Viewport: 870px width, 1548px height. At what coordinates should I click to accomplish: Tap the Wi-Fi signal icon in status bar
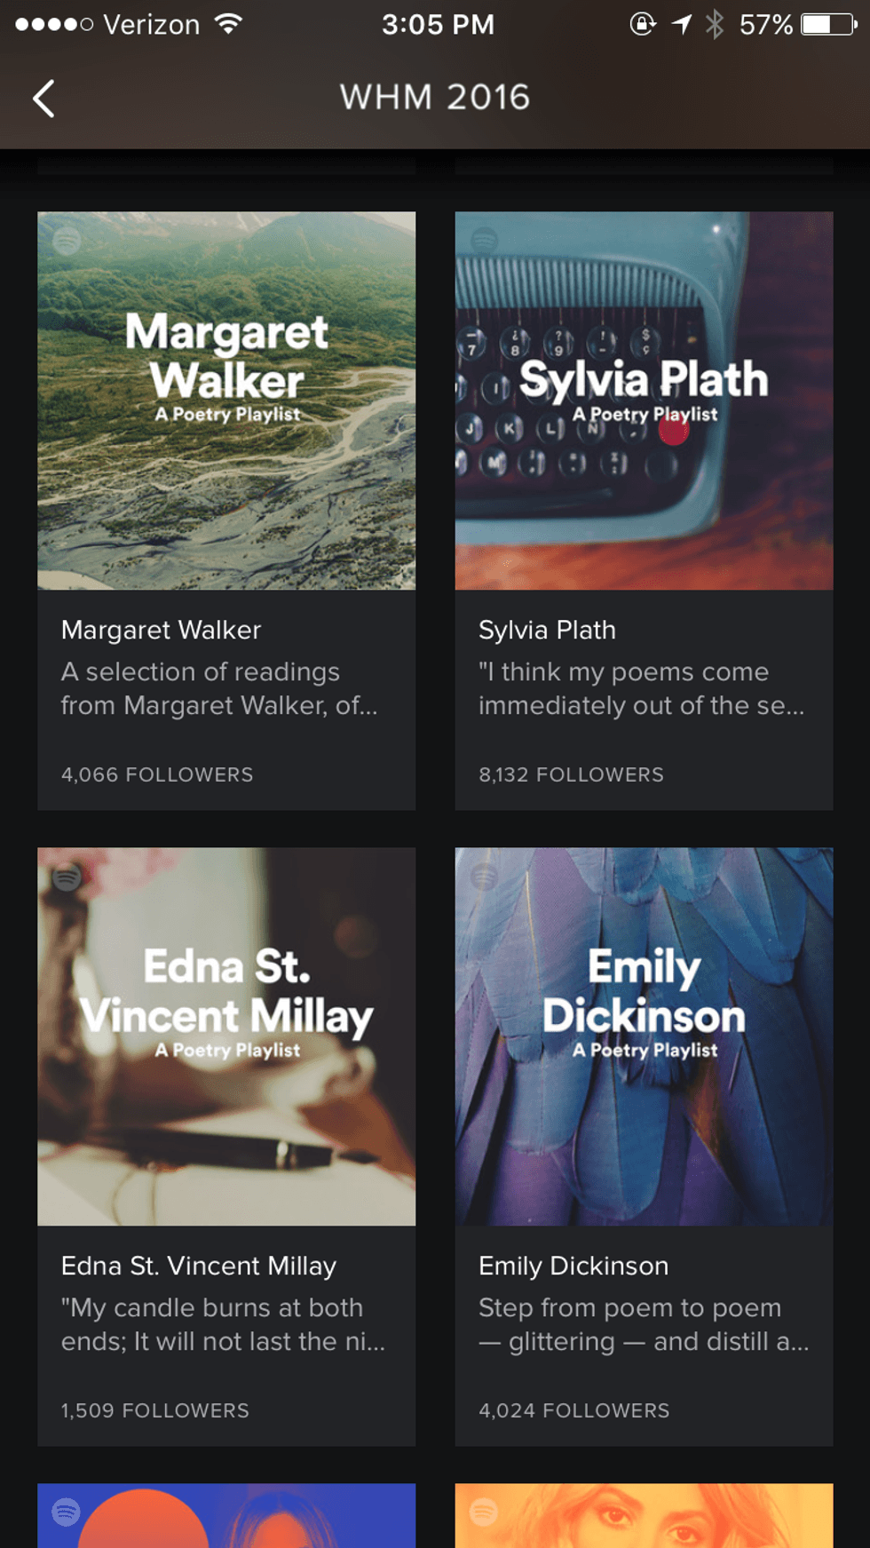tap(229, 24)
